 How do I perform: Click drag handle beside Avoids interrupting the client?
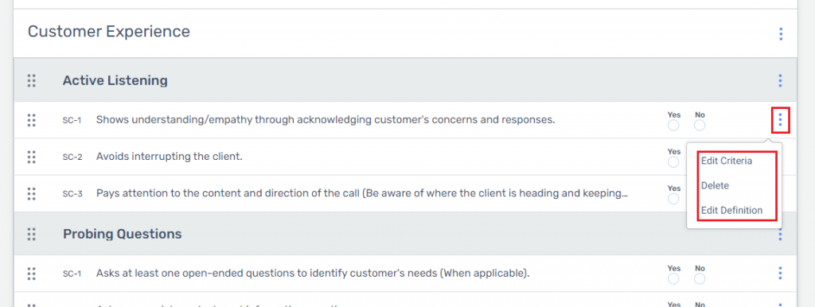coord(31,157)
